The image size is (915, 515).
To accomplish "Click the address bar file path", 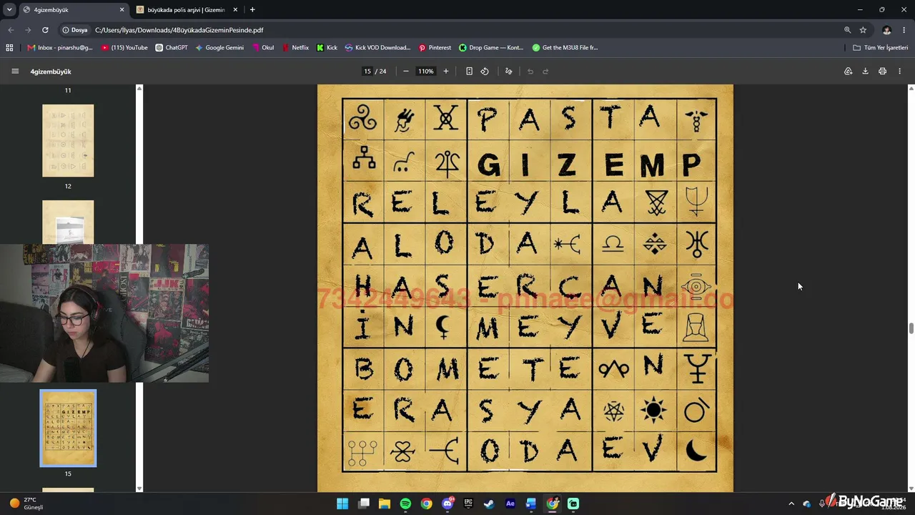I will 179,30.
